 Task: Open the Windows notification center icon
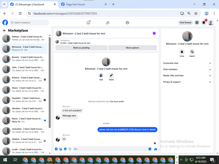pyautogui.click(x=212, y=160)
